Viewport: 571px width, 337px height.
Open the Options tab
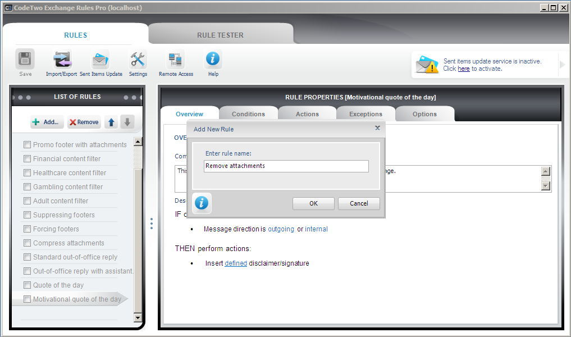pos(424,114)
